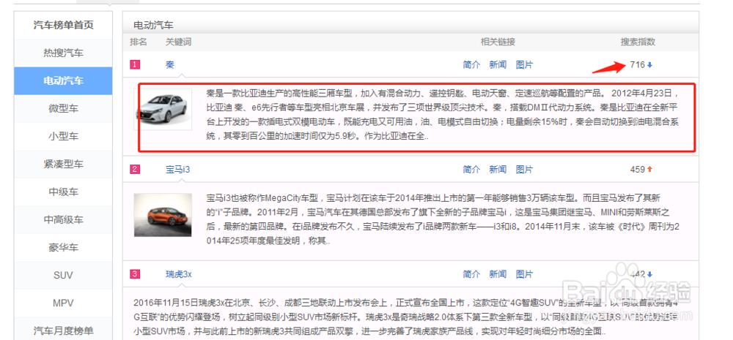Click the 电动汽车 list title
The height and width of the screenshot is (340, 733).
coord(153,25)
